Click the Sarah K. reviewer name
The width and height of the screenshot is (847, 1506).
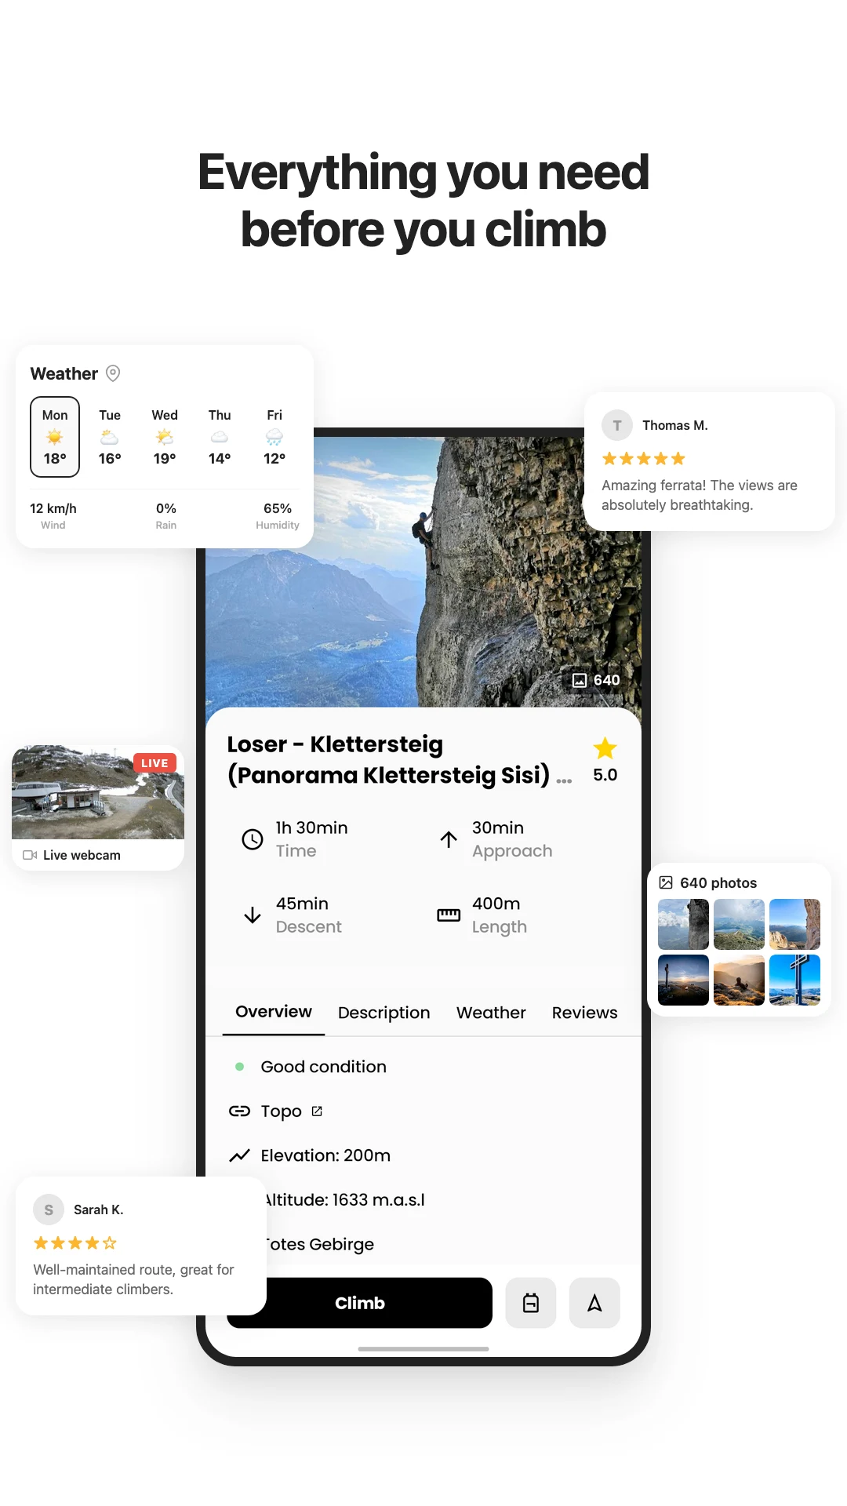99,1210
